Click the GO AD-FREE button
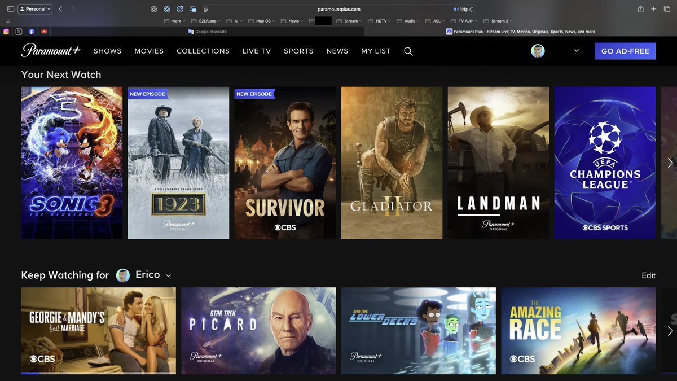The width and height of the screenshot is (677, 381). [625, 51]
